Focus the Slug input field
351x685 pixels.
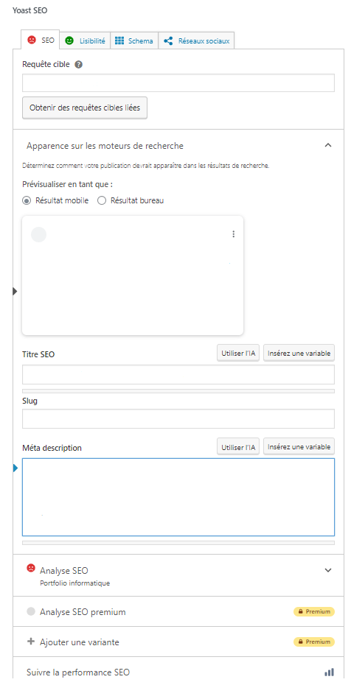(x=178, y=418)
